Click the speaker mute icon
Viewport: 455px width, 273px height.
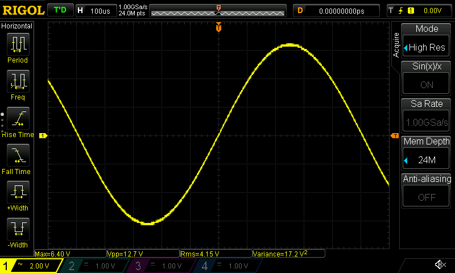point(440,265)
